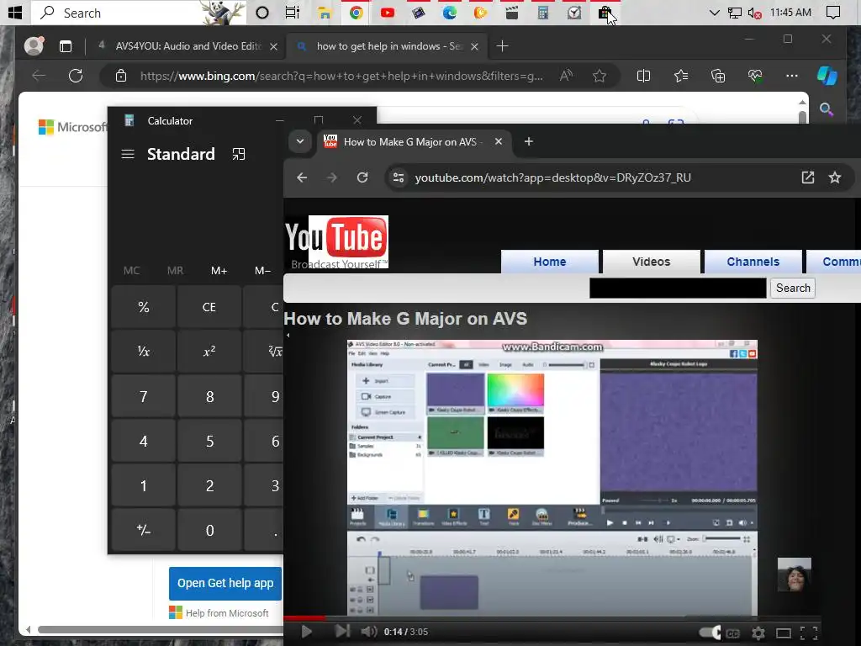Enter fullscreen in YouTube player
The height and width of the screenshot is (646, 861).
pyautogui.click(x=809, y=633)
